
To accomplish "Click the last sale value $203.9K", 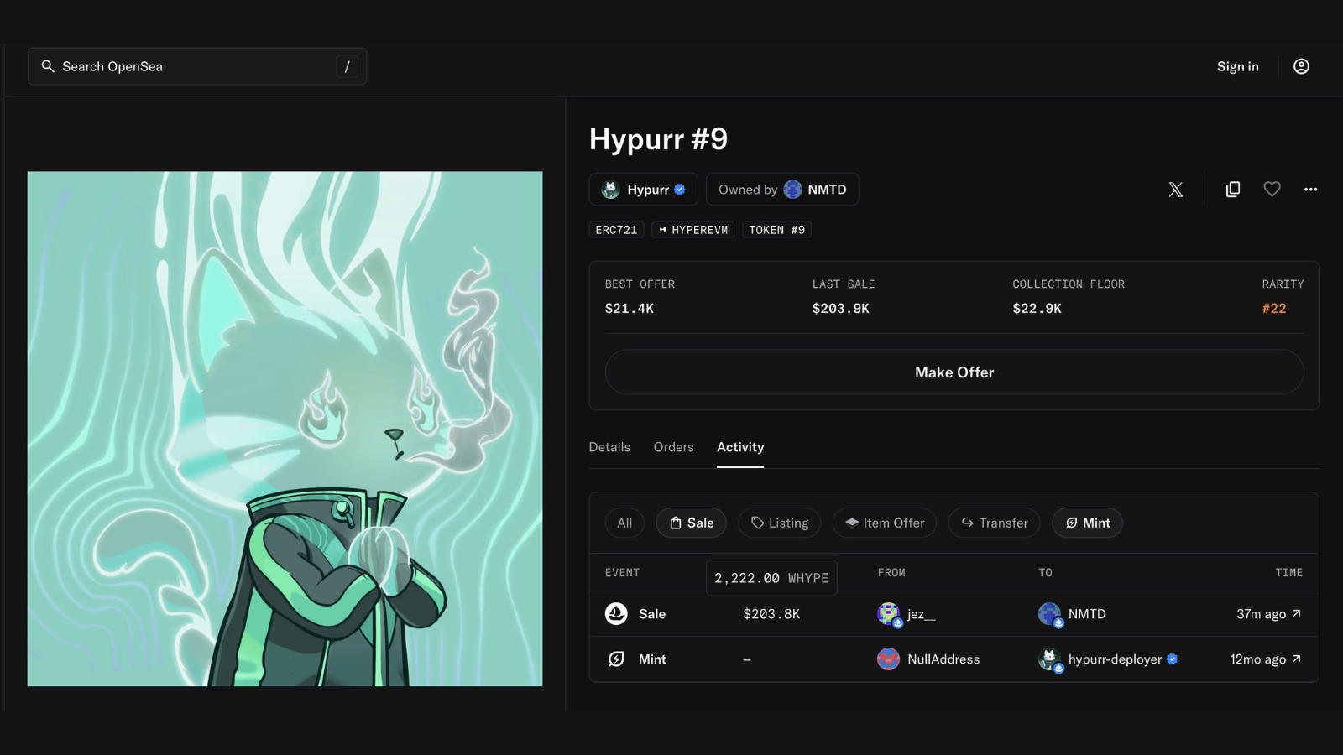I will (840, 309).
